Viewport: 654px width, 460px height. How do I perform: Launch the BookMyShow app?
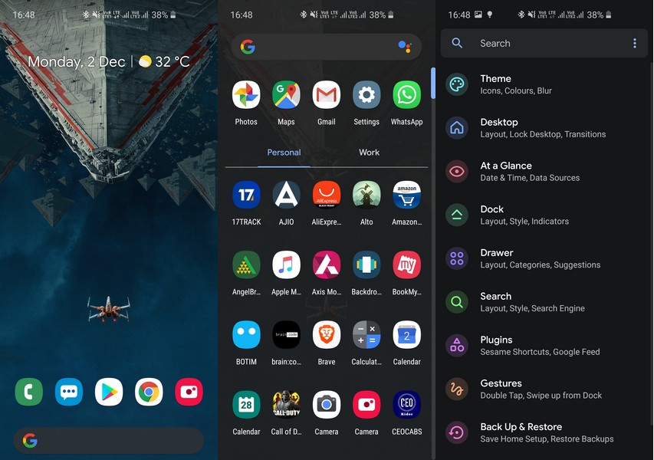[x=406, y=264]
